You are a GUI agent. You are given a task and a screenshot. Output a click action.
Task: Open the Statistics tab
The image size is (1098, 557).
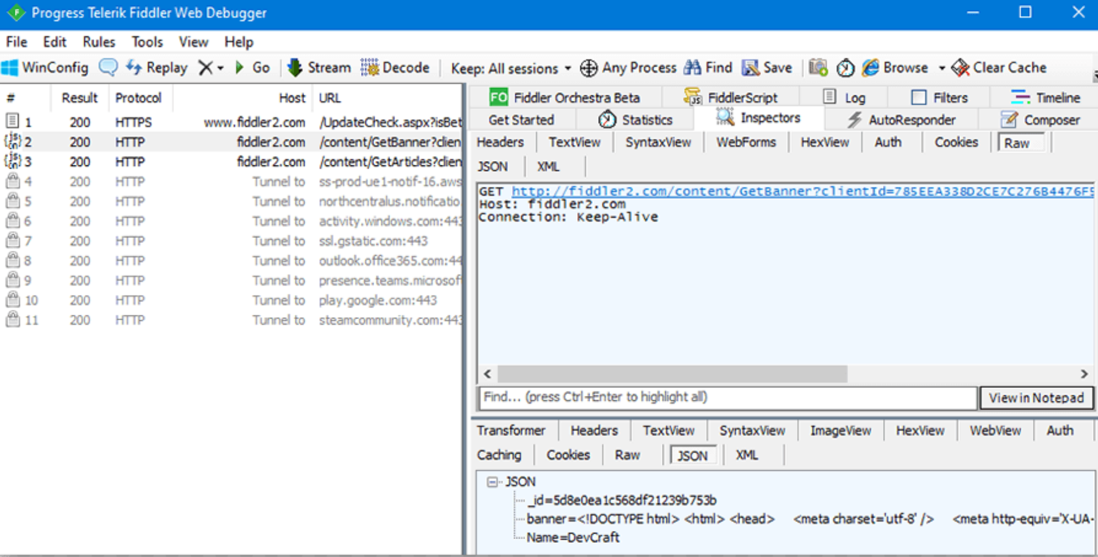click(635, 120)
